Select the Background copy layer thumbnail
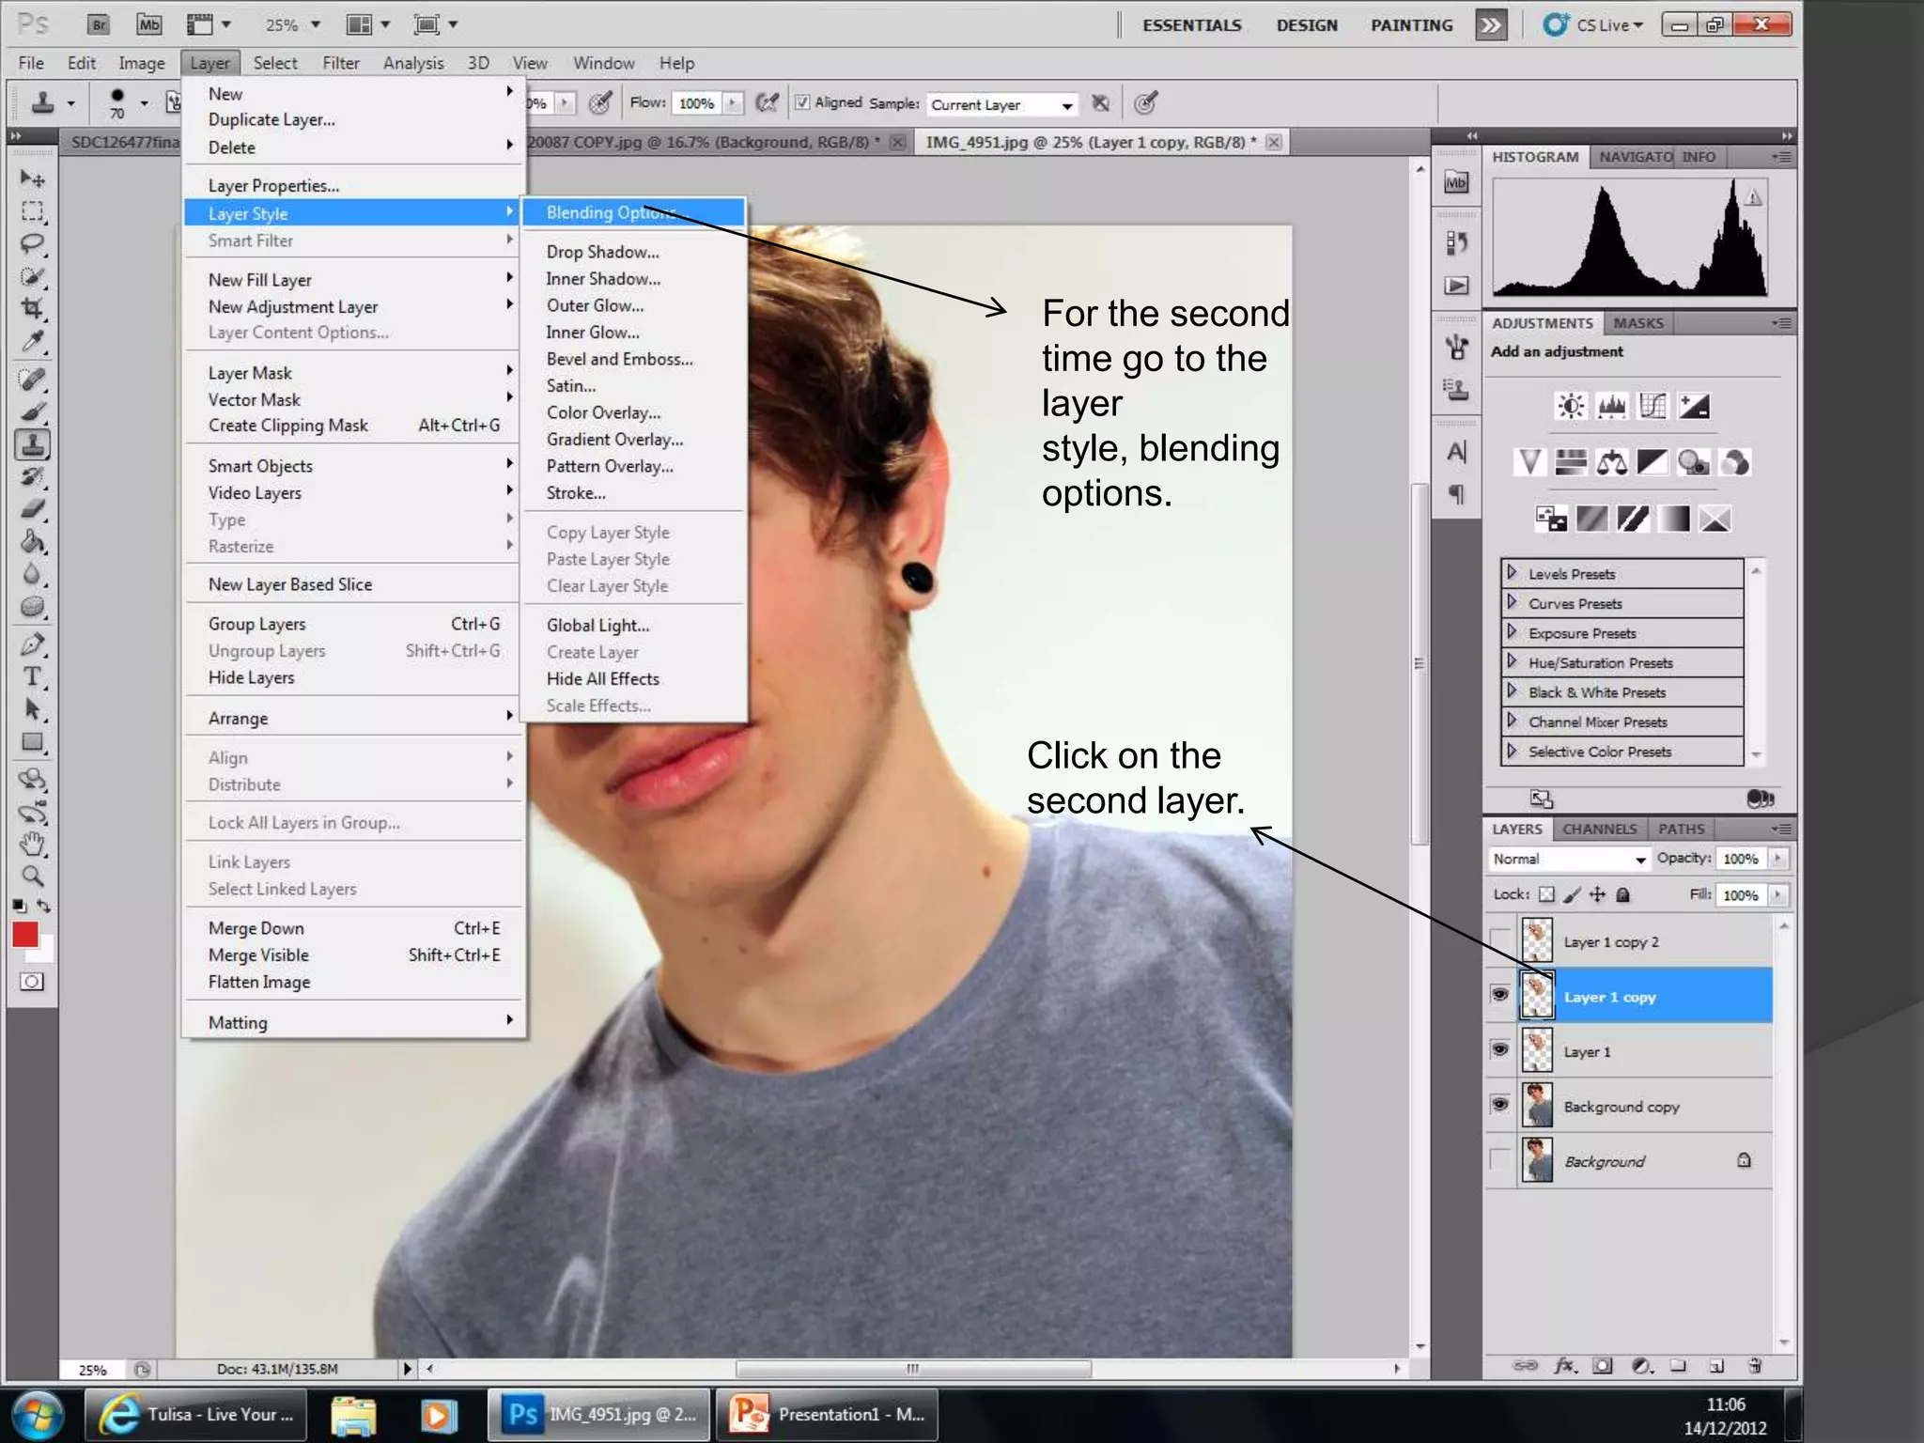 1537,1105
